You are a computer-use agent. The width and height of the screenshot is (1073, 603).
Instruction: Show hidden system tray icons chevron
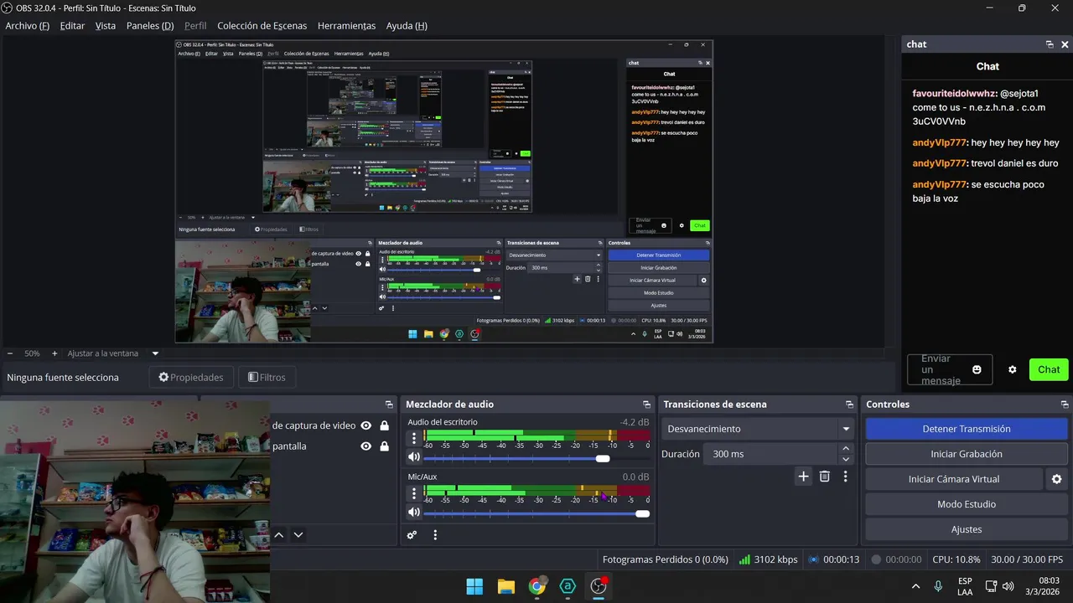pos(915,586)
